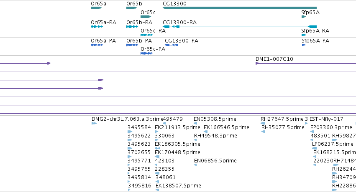Click the Or65c gene arrow glyph

[146, 17]
